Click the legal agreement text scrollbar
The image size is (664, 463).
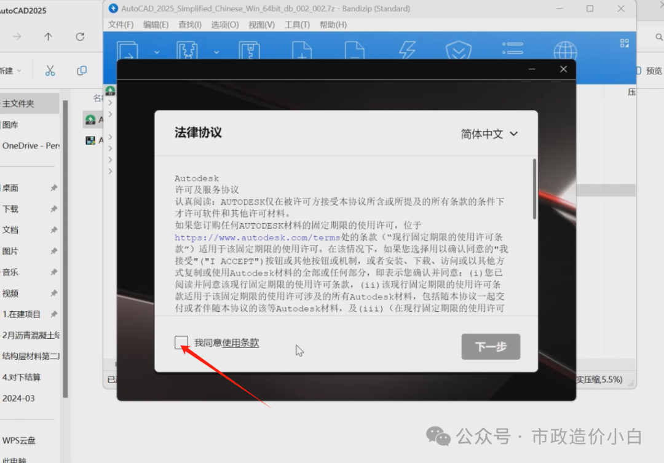pos(534,189)
